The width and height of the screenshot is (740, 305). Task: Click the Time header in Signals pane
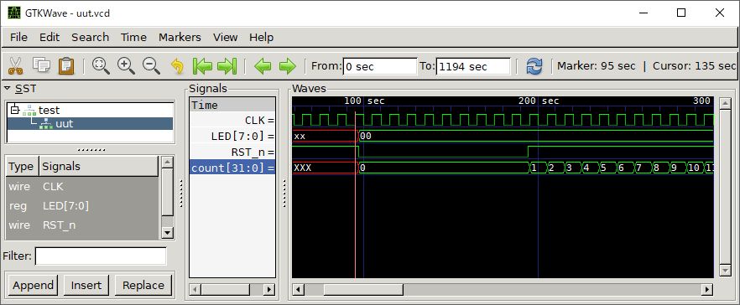point(232,105)
